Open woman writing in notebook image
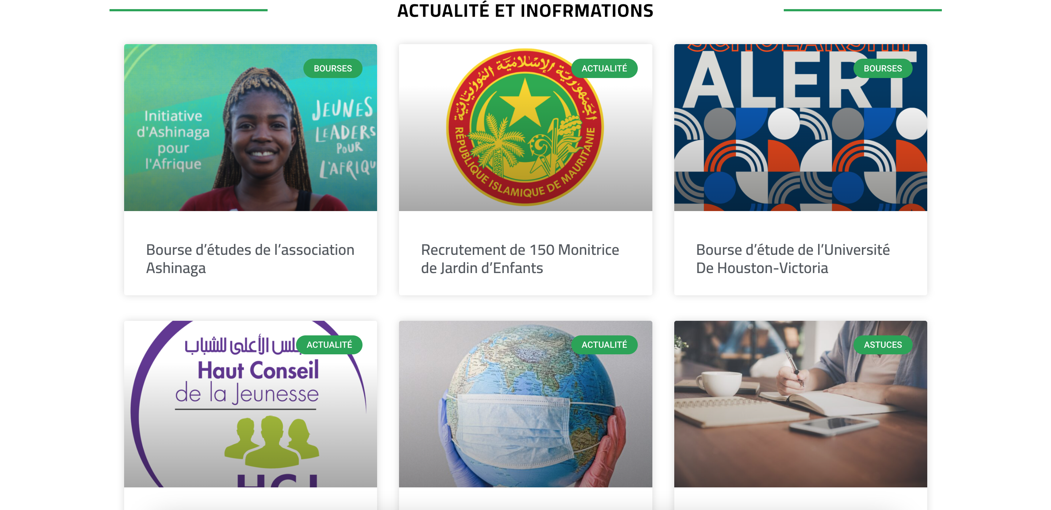 (x=800, y=404)
